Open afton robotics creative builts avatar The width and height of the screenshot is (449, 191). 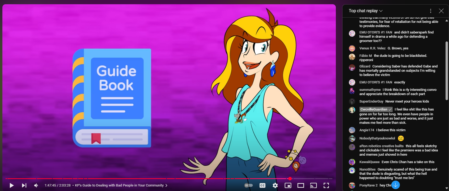coord(352,147)
